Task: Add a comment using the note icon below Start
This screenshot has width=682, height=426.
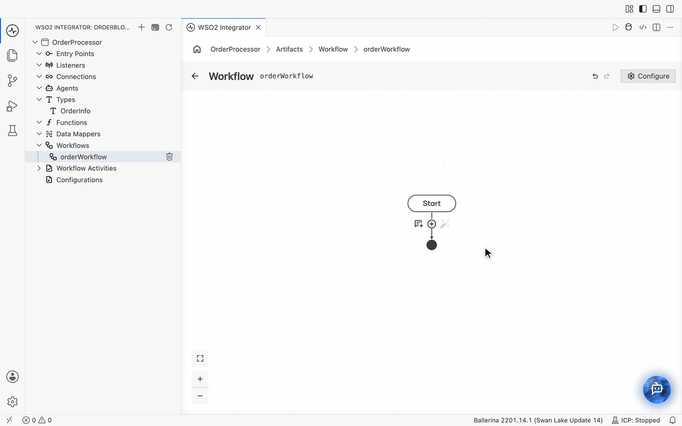Action: point(418,224)
